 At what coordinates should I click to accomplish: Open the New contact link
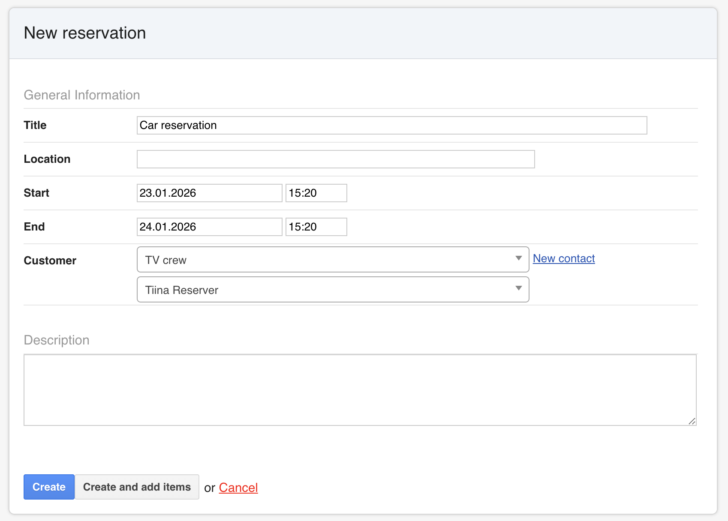(563, 259)
